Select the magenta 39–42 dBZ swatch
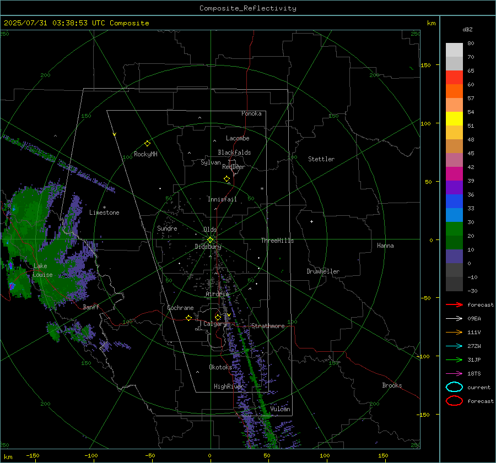The image size is (496, 463). point(454,174)
